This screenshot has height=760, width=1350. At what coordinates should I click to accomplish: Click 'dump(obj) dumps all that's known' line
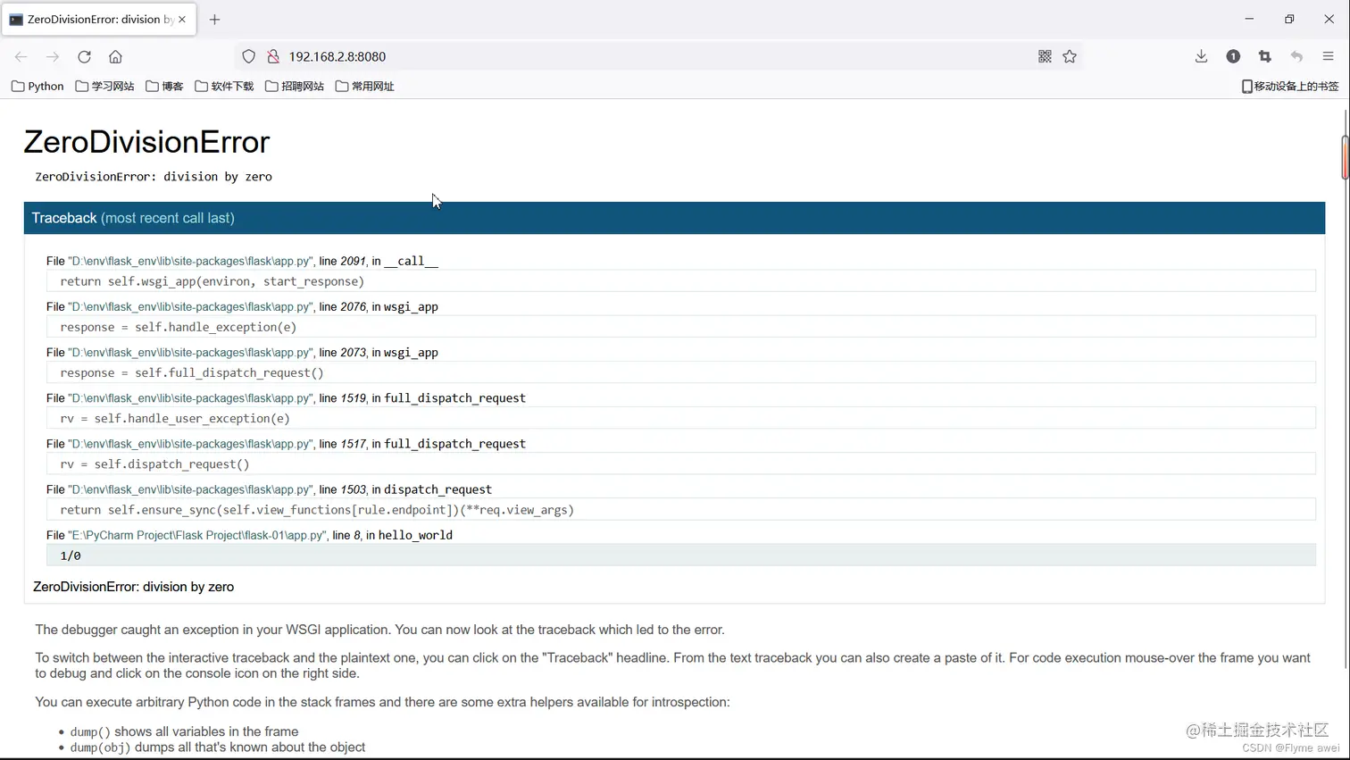[218, 747]
